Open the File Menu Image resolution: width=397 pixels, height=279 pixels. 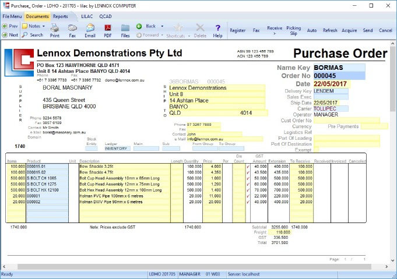pos(12,16)
